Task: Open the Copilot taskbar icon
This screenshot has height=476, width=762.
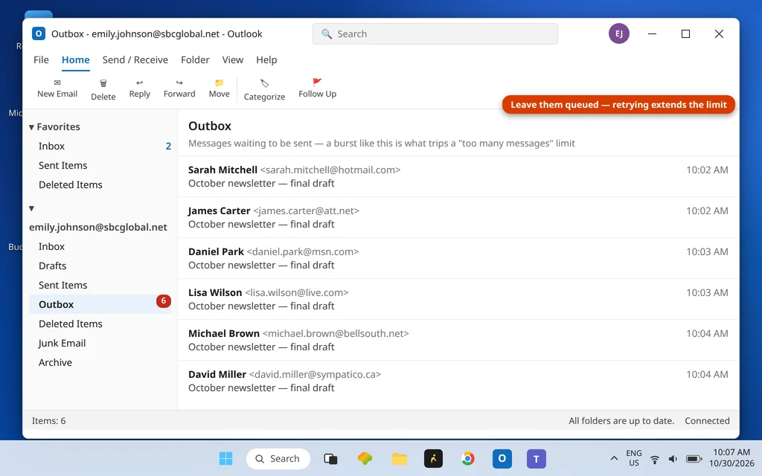Action: coord(365,458)
